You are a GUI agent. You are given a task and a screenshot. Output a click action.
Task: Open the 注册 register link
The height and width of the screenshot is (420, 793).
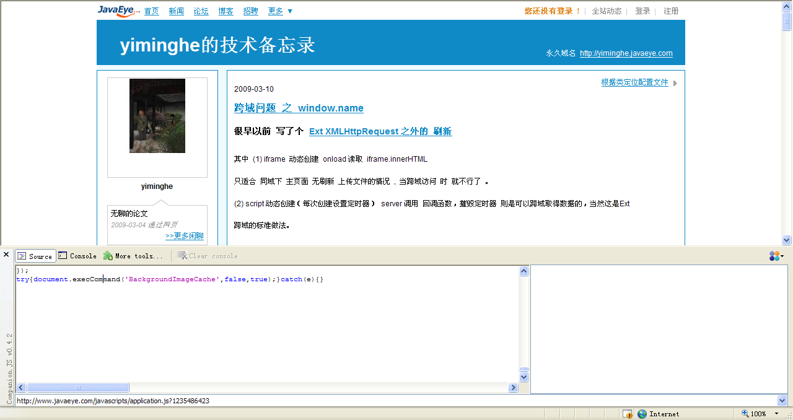671,11
